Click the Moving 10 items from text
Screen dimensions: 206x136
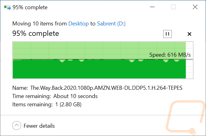[x=40, y=24]
